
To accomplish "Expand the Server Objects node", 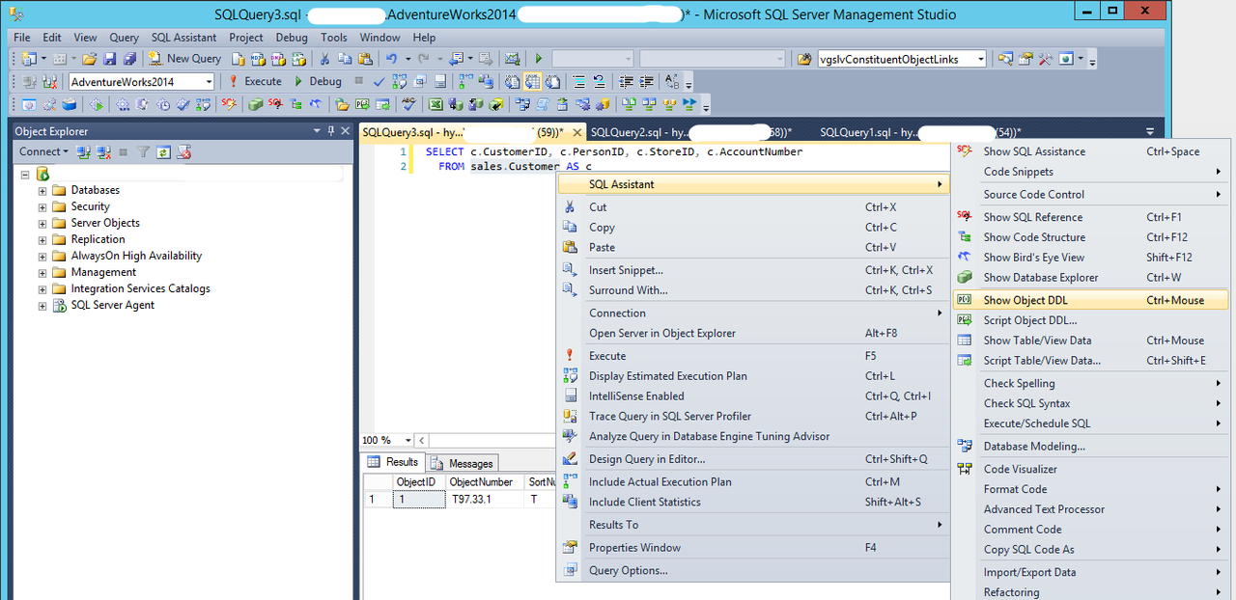I will [42, 224].
